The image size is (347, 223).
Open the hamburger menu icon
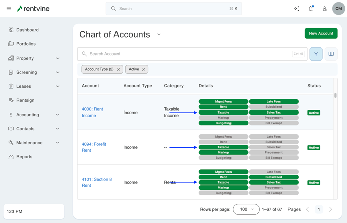click(x=9, y=9)
